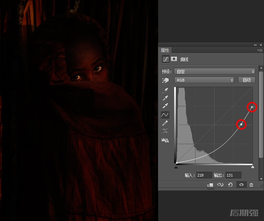Image resolution: width=264 pixels, height=221 pixels.
Task: Collapse the panel with double arrows
Action: [255, 45]
